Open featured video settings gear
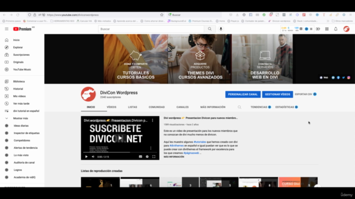This screenshot has height=199, width=355. (147, 156)
